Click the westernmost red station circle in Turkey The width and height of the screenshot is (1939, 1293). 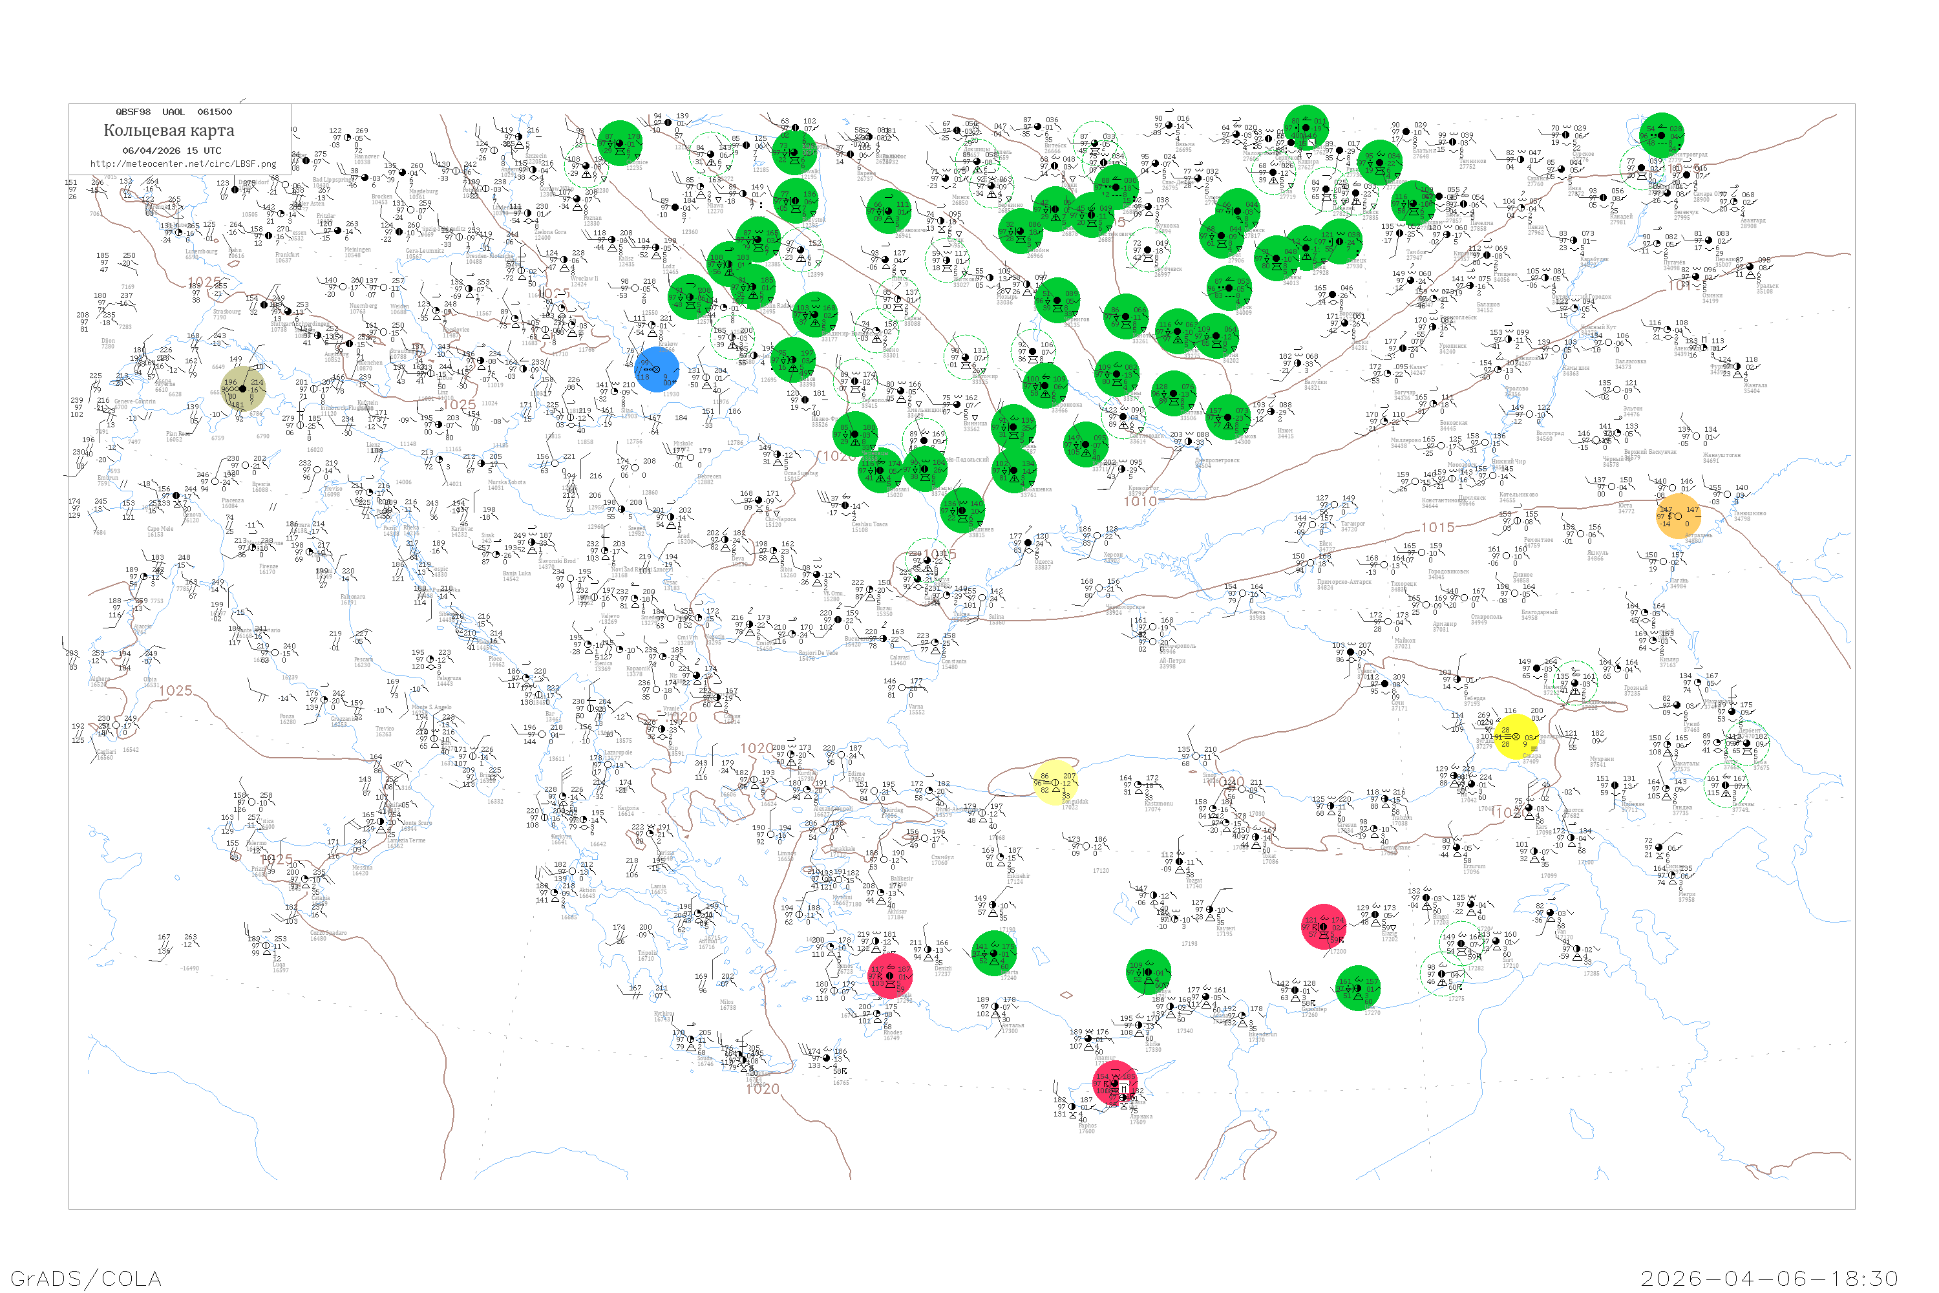point(891,976)
